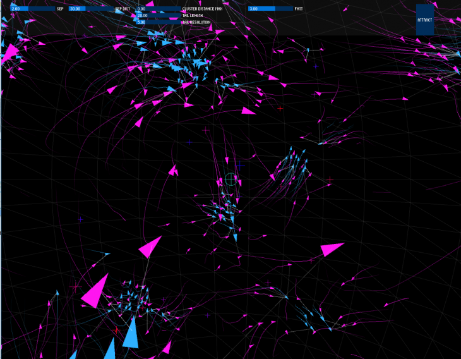Select the magenta plus marker above green circle
The height and width of the screenshot is (359, 461).
[205, 130]
